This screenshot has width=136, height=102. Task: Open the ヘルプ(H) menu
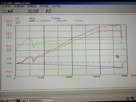tap(56, 6)
